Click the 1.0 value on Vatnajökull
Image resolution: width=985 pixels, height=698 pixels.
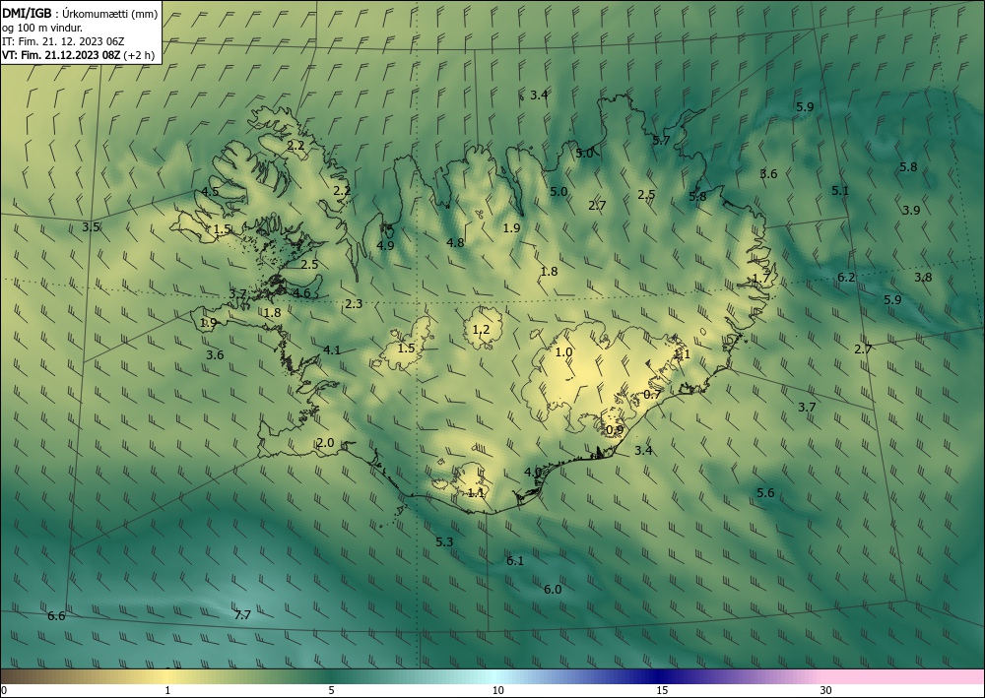564,352
